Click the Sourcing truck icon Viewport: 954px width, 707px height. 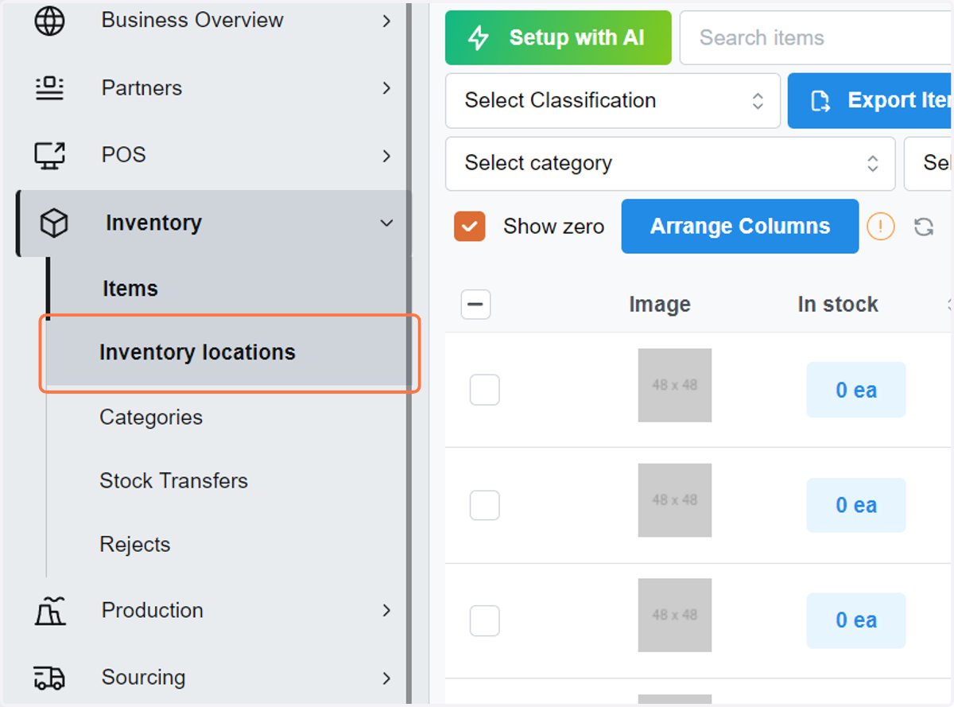pos(49,678)
